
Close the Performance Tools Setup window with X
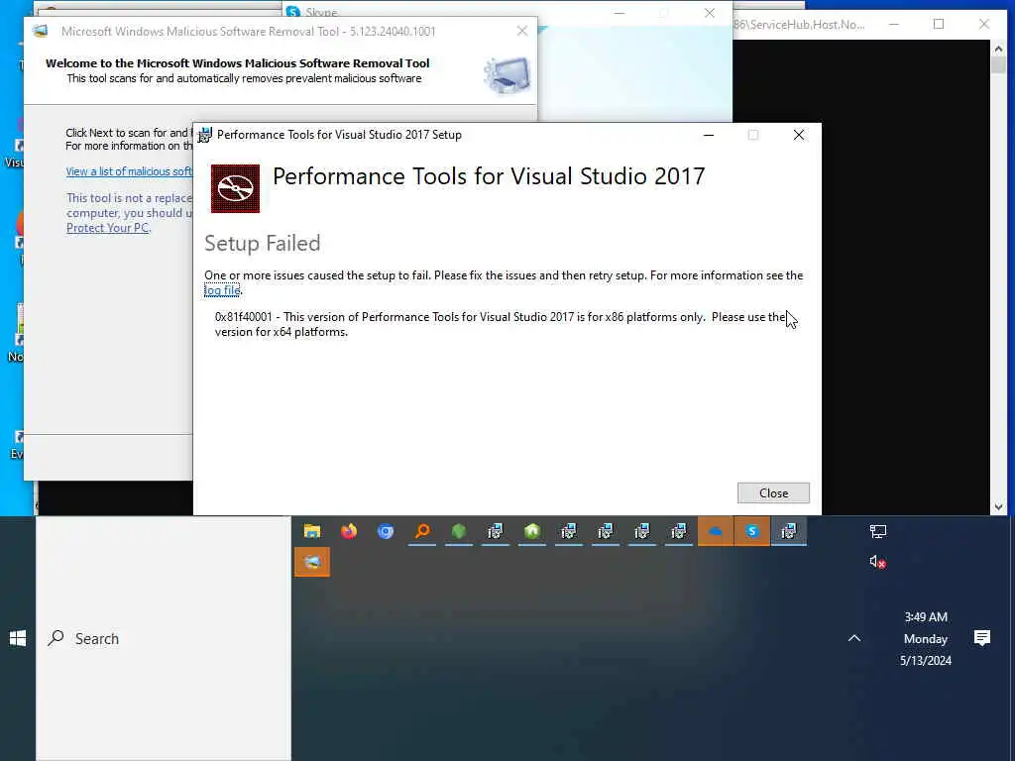pos(799,135)
